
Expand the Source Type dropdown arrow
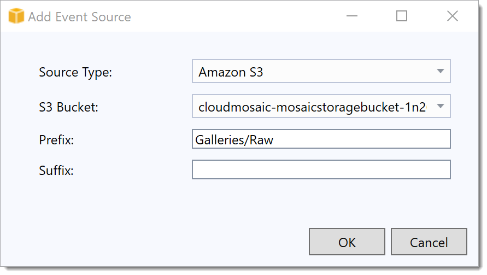440,71
